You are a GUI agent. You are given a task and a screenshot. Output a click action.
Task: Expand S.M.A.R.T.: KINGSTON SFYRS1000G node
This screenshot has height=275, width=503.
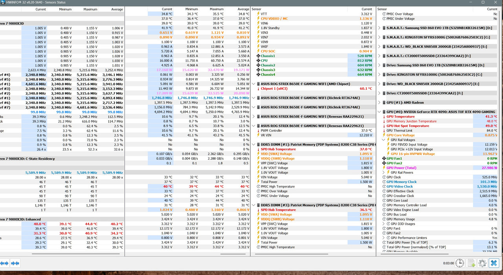pyautogui.click(x=379, y=37)
